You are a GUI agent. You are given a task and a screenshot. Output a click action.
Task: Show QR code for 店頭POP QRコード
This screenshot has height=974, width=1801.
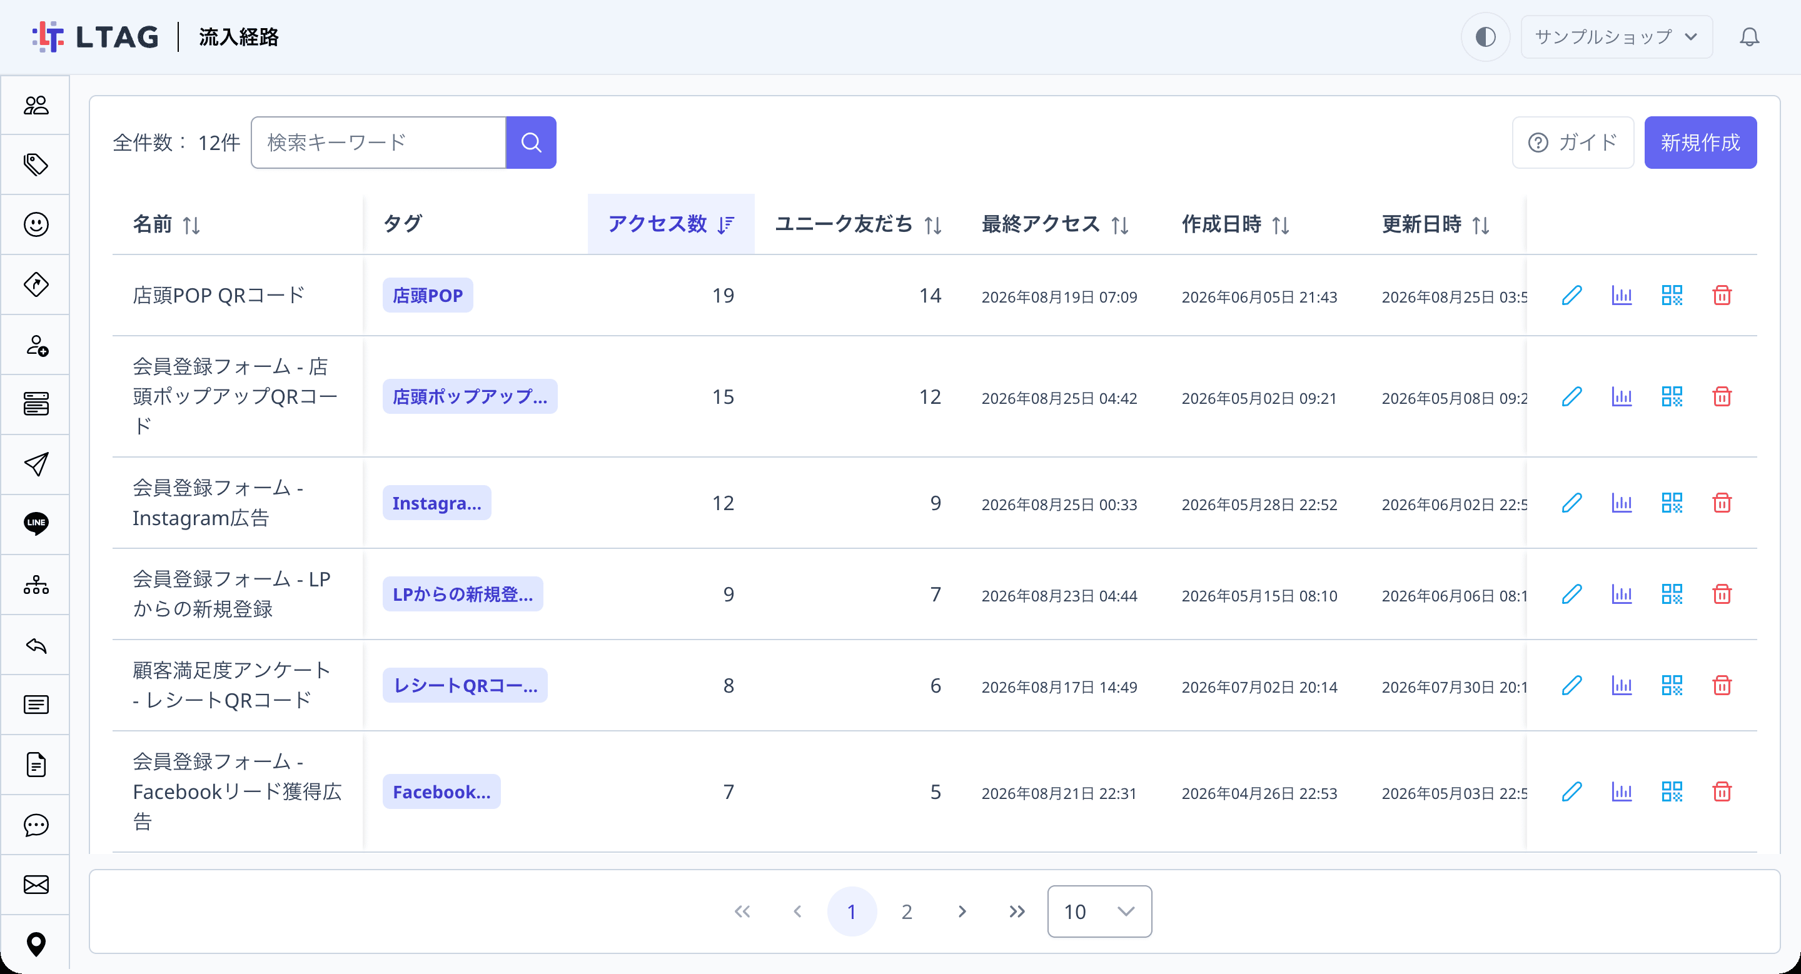point(1672,296)
